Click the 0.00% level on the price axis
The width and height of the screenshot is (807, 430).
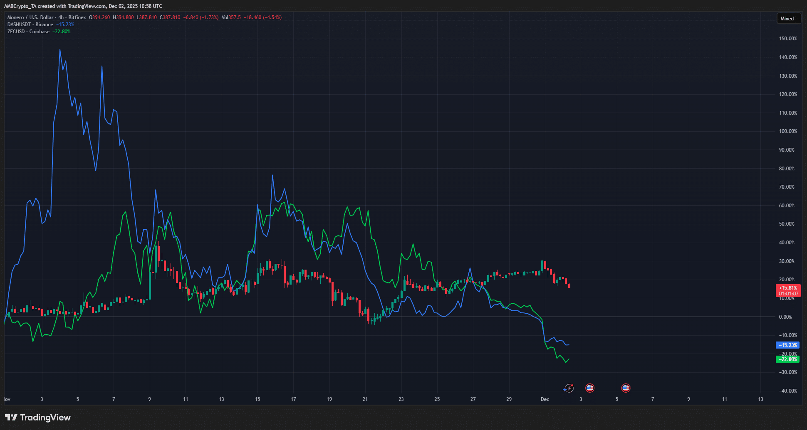click(x=785, y=317)
